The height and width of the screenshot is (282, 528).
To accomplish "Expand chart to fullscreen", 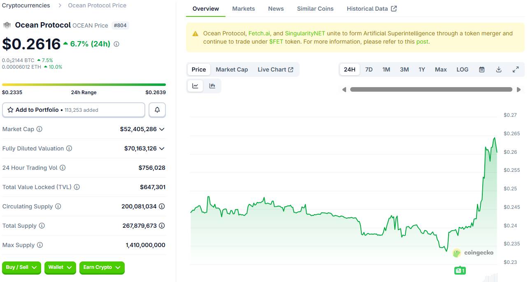I will pos(515,69).
